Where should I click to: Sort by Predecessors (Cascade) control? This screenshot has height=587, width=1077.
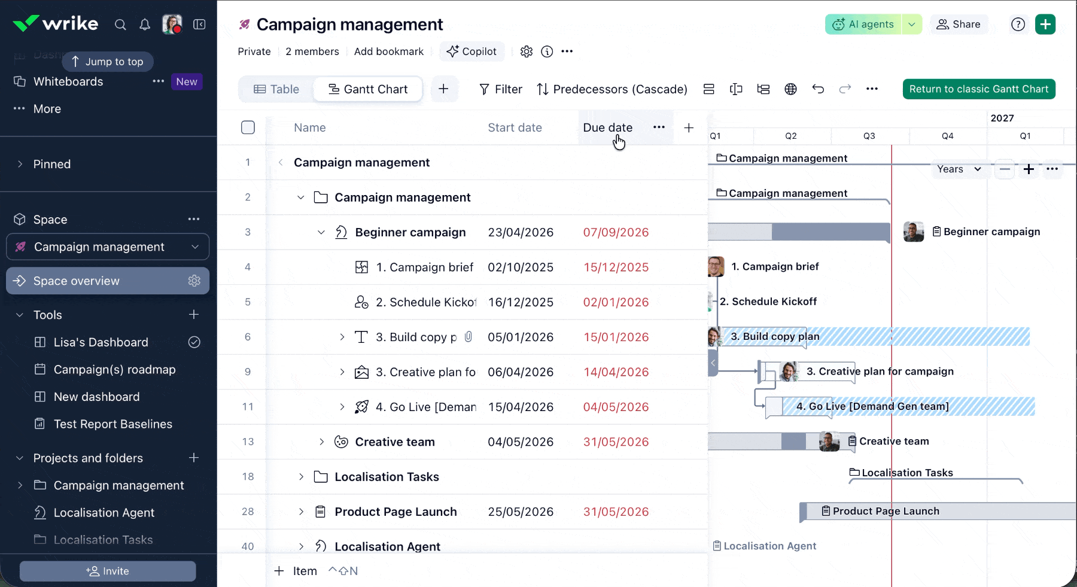pyautogui.click(x=612, y=89)
